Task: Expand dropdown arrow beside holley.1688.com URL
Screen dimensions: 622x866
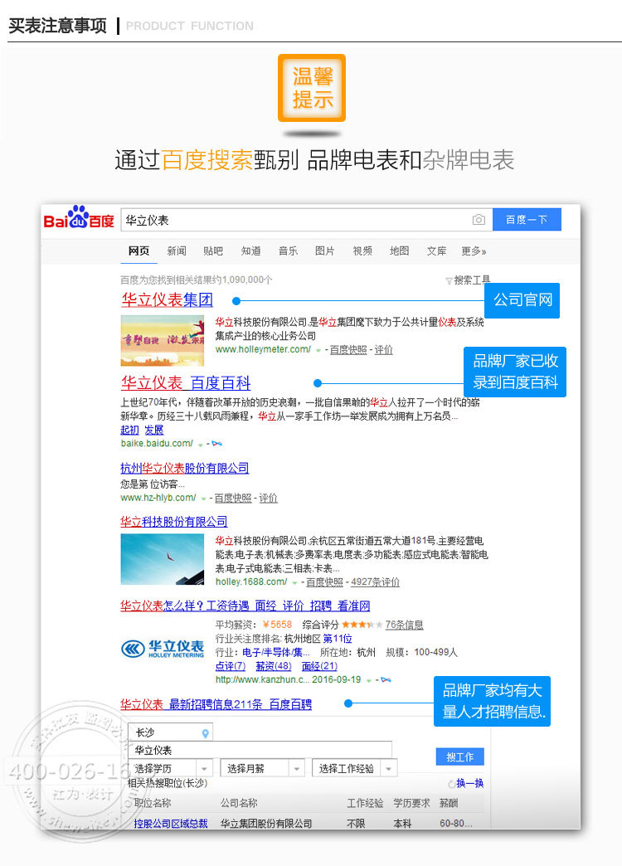Action: click(295, 582)
